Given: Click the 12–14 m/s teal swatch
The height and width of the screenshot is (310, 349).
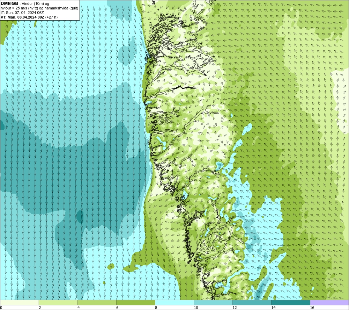Looking at the screenshot, I should [x=252, y=302].
